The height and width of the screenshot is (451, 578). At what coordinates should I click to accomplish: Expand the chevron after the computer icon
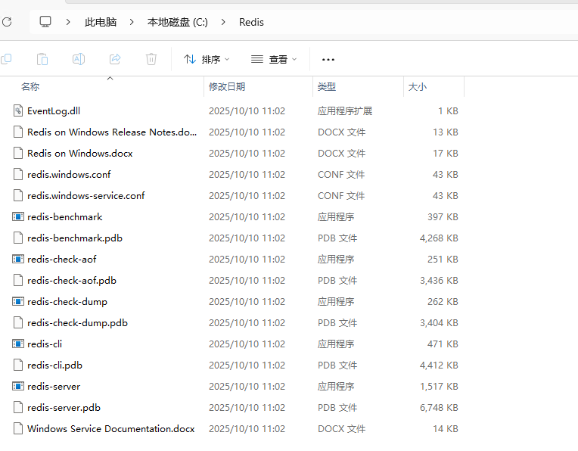[x=68, y=22]
